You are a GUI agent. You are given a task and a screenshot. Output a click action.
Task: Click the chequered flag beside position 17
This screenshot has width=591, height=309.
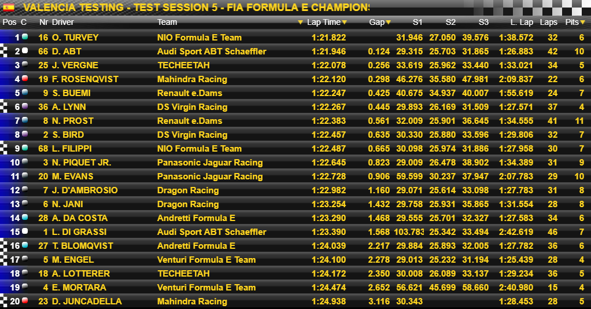point(3,260)
